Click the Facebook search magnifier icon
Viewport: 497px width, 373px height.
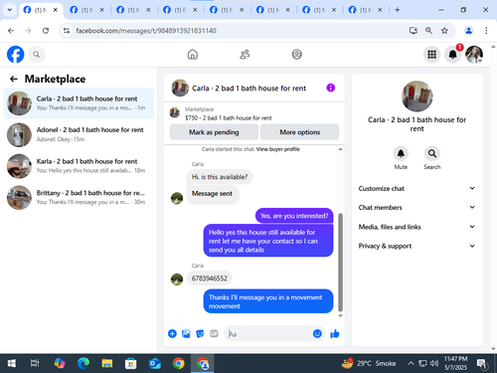click(37, 55)
